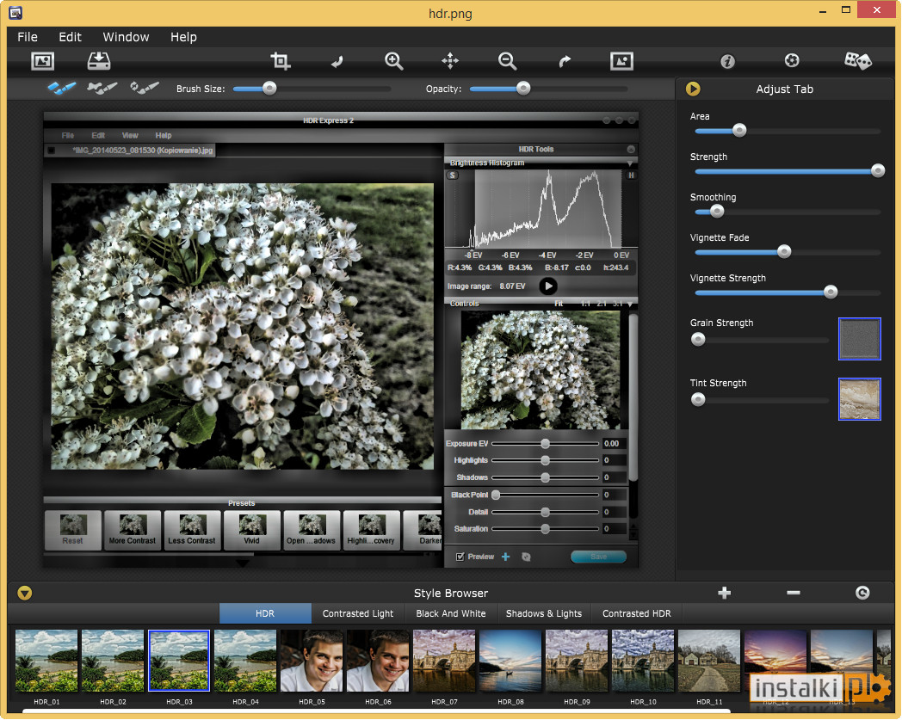This screenshot has height=720, width=902.
Task: Collapse the Adjust Tab panel arrow
Action: click(693, 89)
